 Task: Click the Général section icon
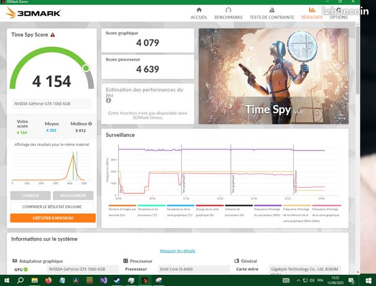click(x=237, y=261)
